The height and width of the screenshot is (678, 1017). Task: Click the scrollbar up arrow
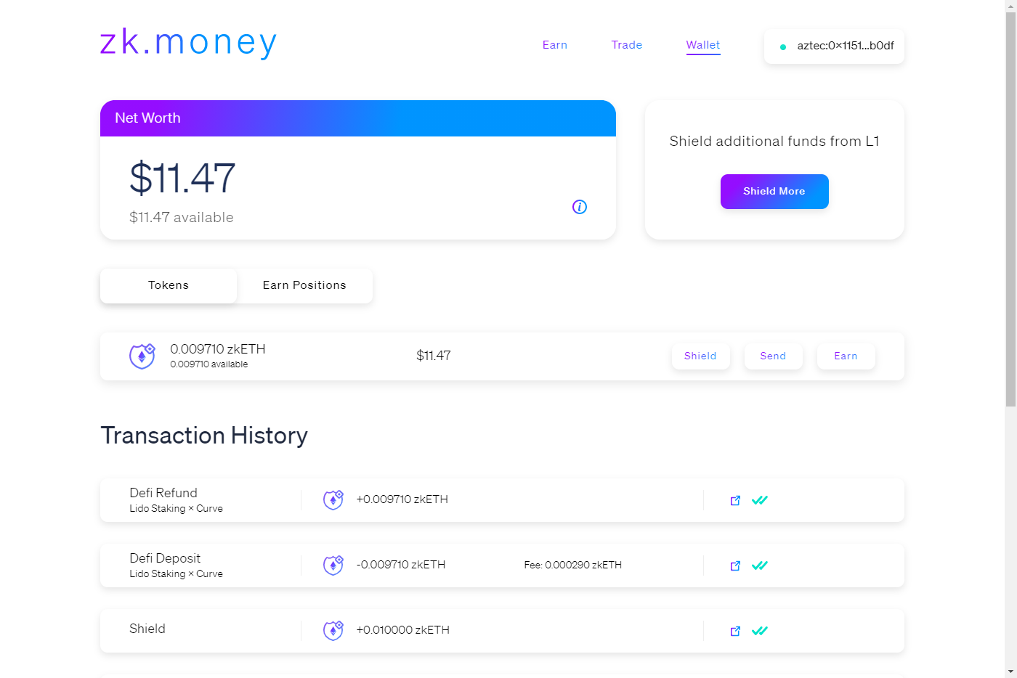tap(1010, 6)
